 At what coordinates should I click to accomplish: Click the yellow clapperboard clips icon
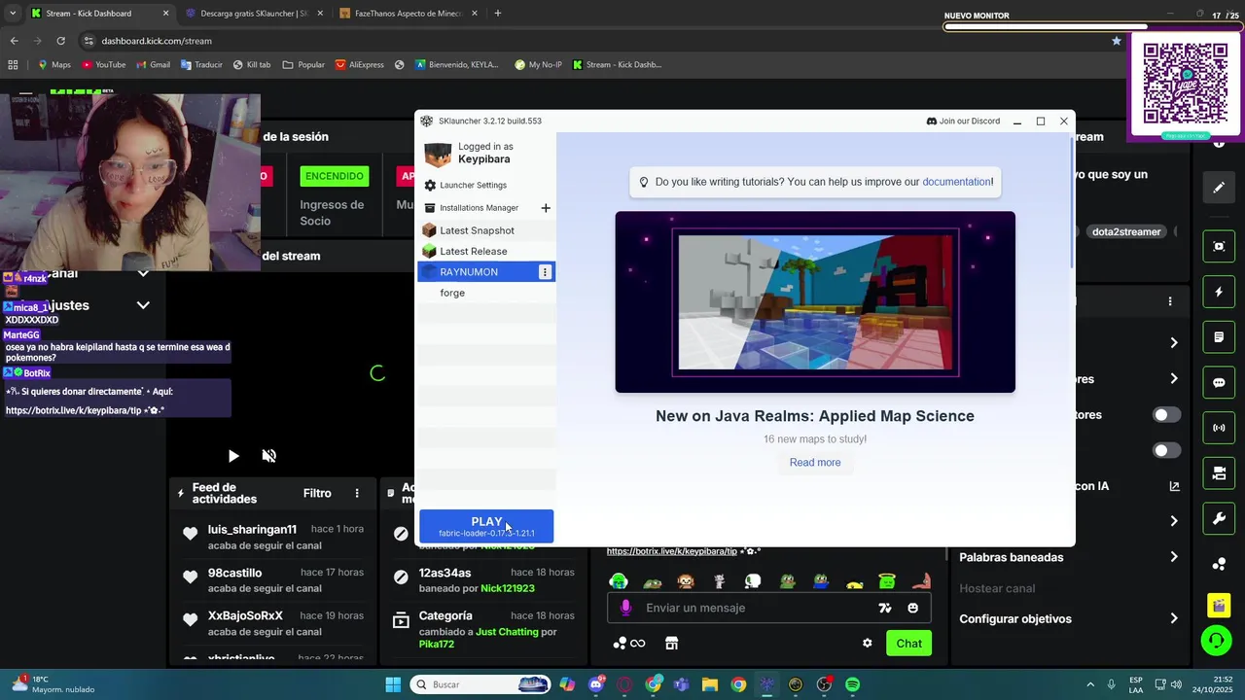click(1219, 606)
